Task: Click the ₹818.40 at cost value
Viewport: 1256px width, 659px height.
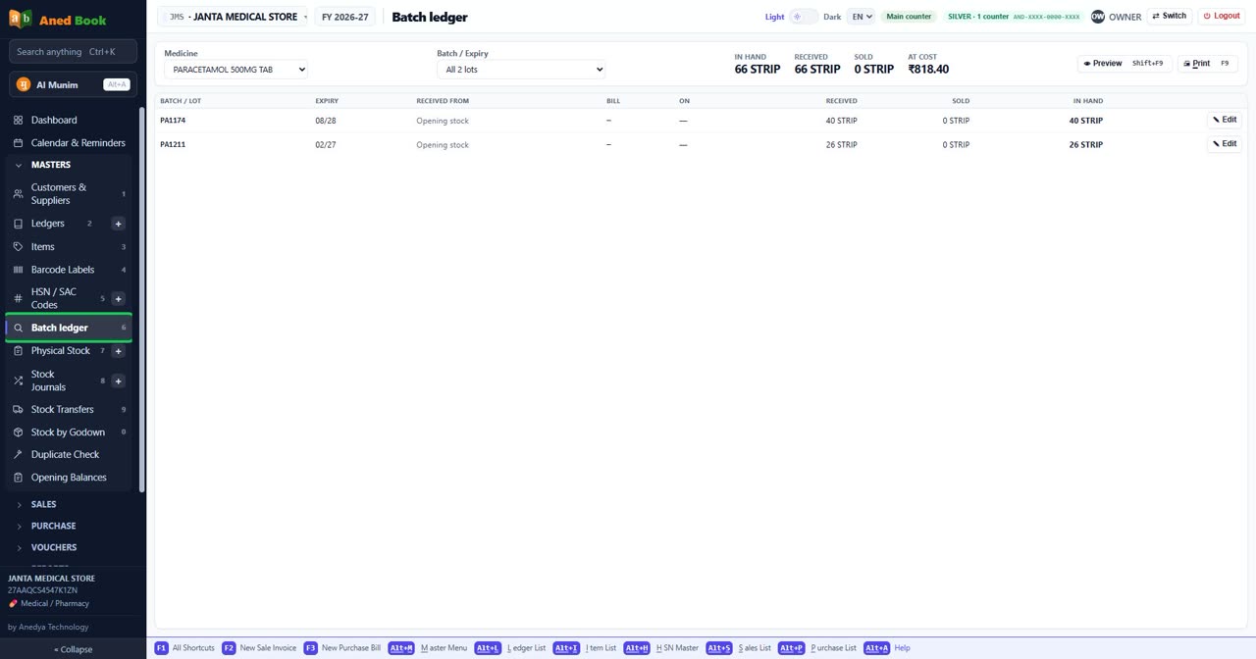Action: point(928,70)
